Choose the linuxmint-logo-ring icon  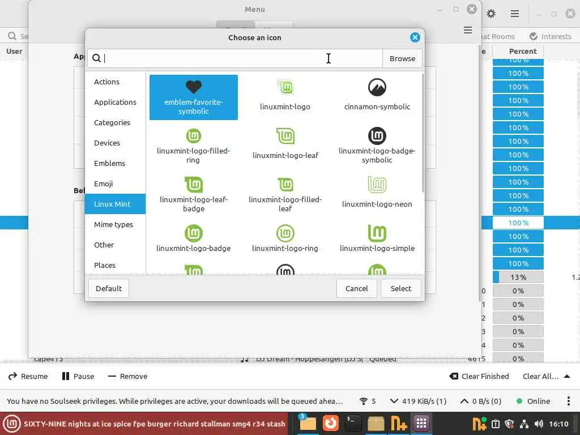point(285,239)
